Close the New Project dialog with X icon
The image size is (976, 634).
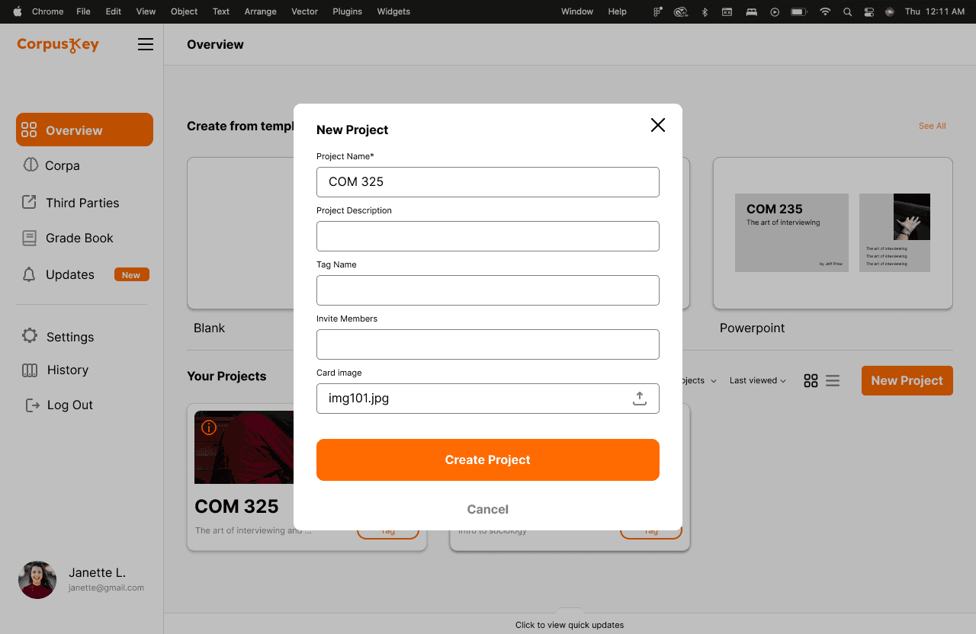point(658,125)
